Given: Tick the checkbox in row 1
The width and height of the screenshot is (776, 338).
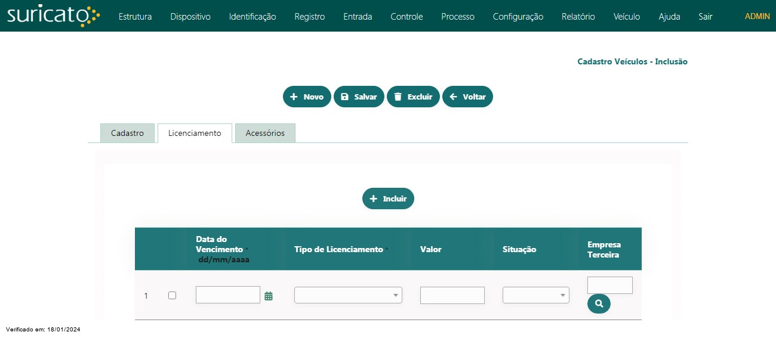Looking at the screenshot, I should tap(173, 295).
